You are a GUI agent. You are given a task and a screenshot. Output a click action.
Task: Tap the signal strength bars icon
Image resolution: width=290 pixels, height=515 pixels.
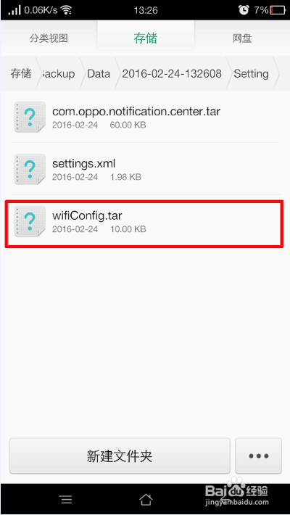(x=14, y=10)
